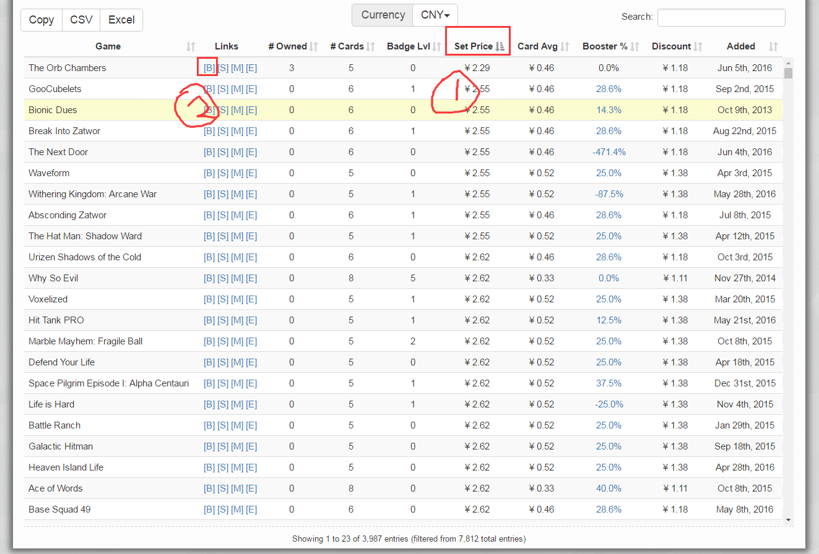Click badge level 5 for Why So Evil
819x554 pixels.
coord(413,278)
